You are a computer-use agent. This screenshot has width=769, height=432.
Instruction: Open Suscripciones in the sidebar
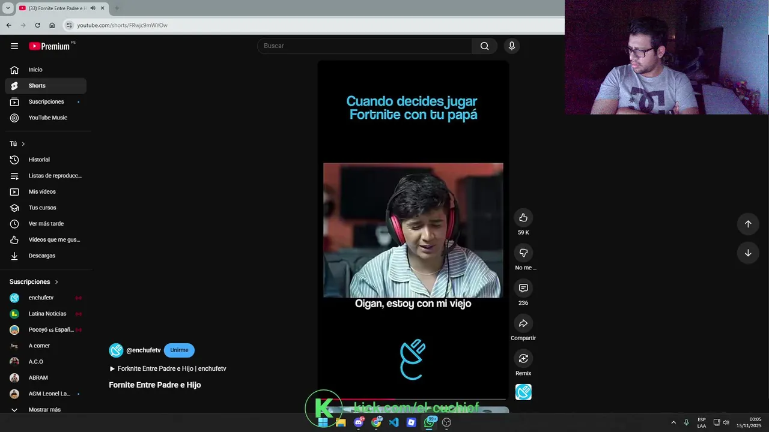46,102
